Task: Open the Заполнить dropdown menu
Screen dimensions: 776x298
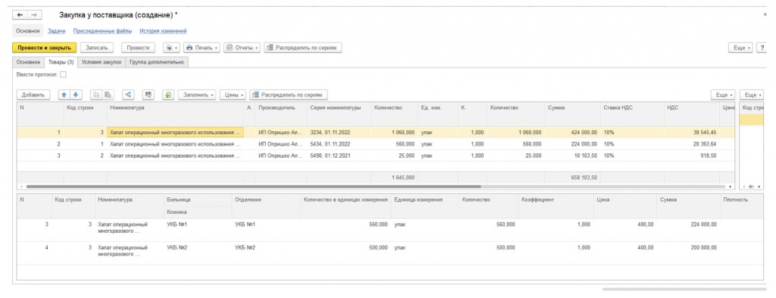Action: (197, 95)
